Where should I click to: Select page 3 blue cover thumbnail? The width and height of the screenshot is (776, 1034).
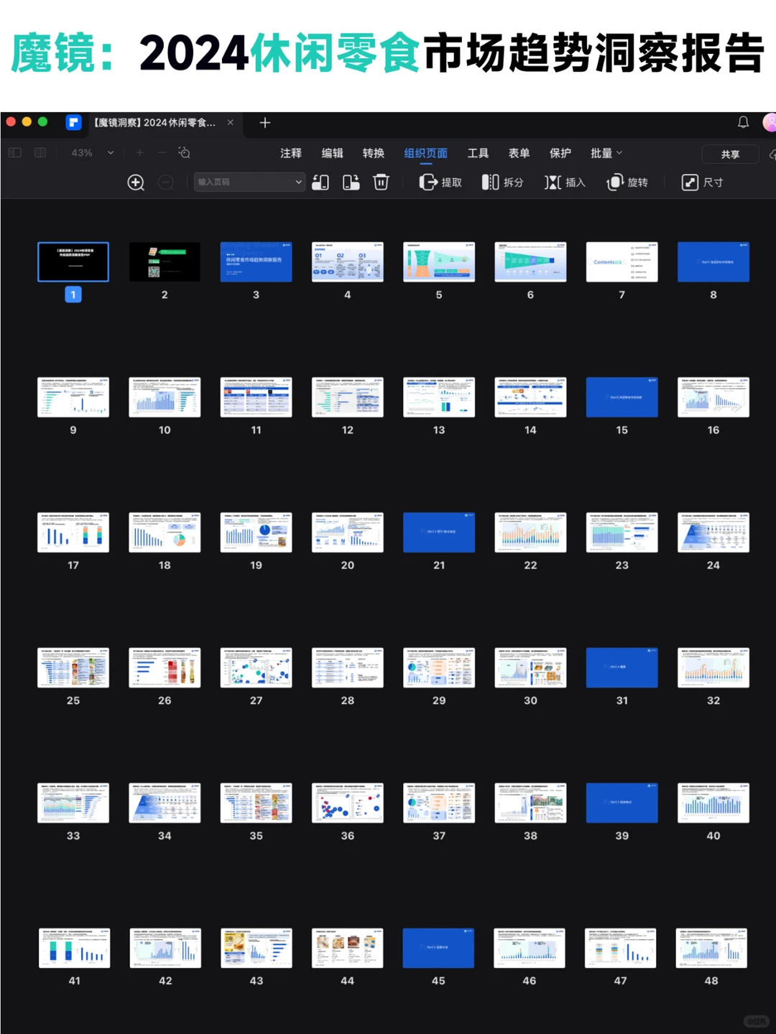(x=256, y=262)
